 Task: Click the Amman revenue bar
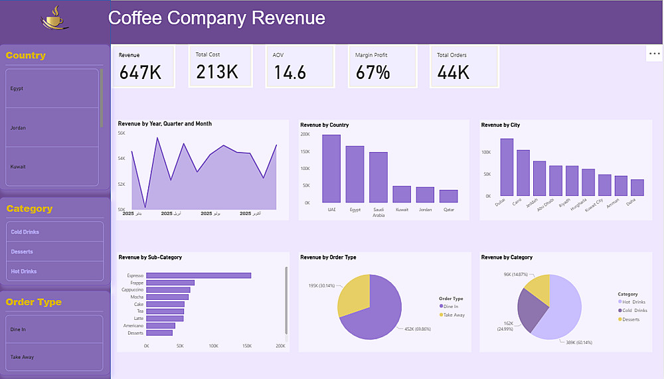pos(621,185)
